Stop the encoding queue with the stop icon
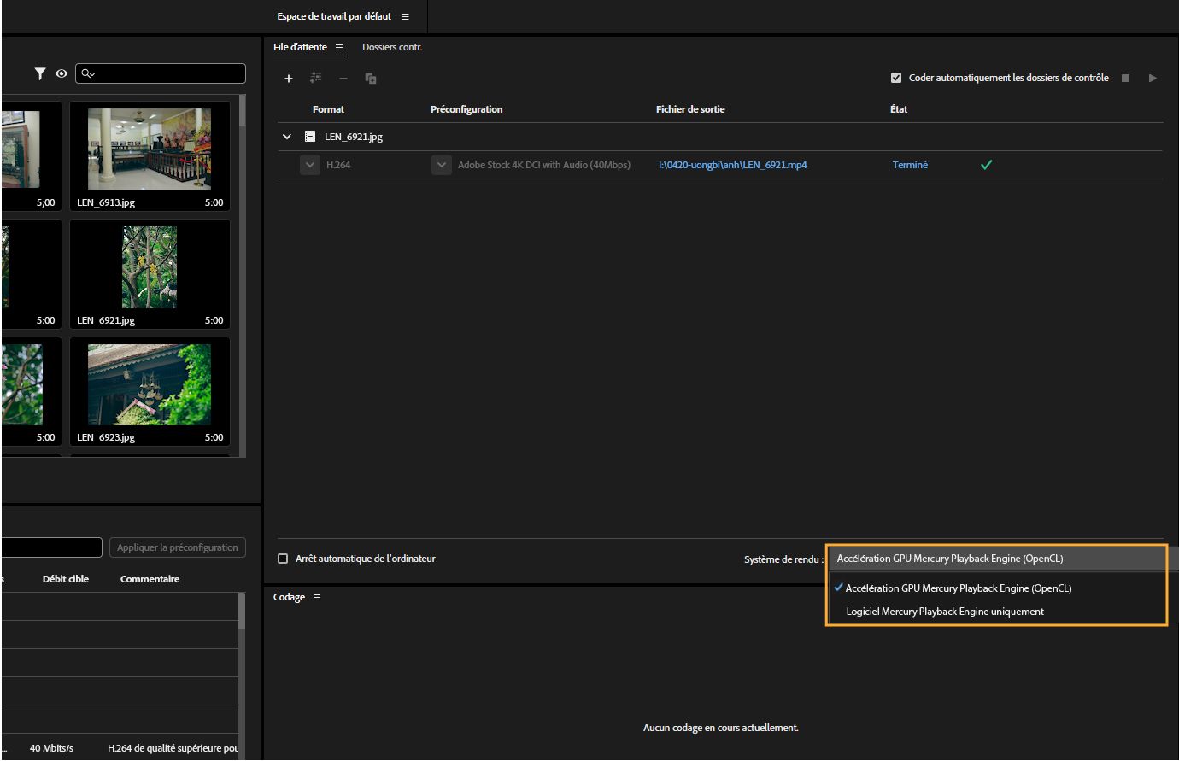 1124,78
